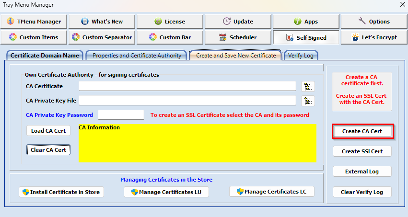Click the CA Private Key Password label

point(59,115)
